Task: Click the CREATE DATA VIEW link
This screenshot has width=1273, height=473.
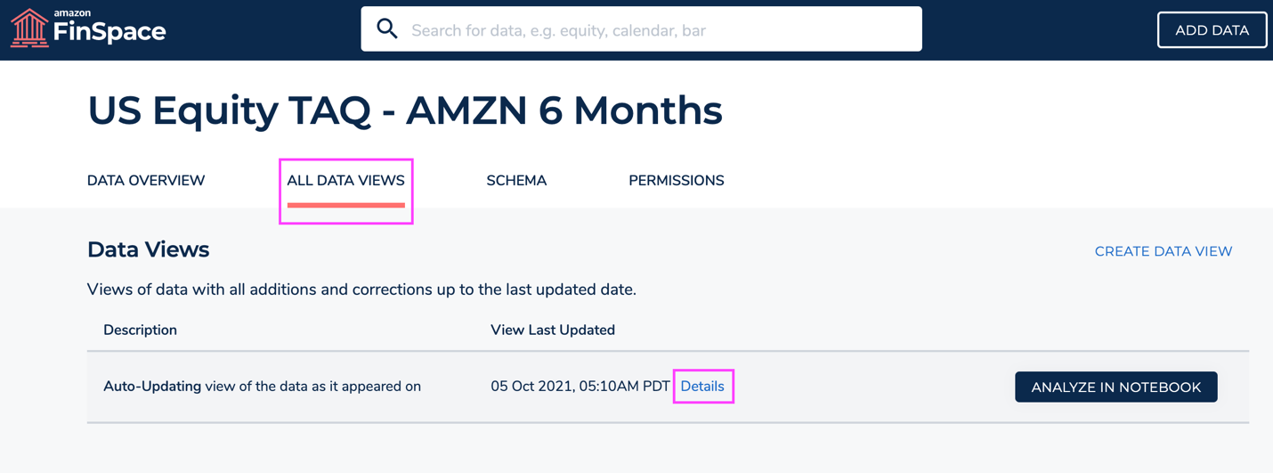Action: click(x=1164, y=251)
